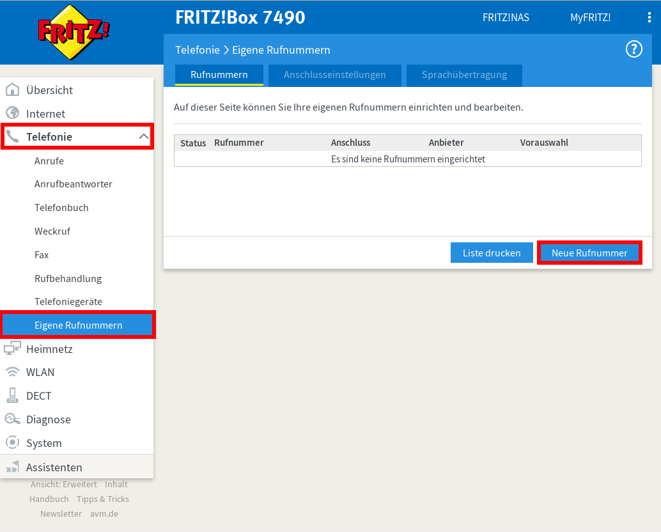Open the Assistenten section
This screenshot has height=532, width=661.
[x=54, y=467]
